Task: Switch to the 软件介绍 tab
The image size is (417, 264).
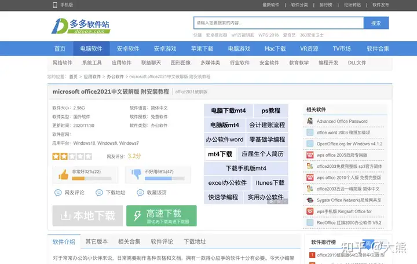Action: pos(64,241)
